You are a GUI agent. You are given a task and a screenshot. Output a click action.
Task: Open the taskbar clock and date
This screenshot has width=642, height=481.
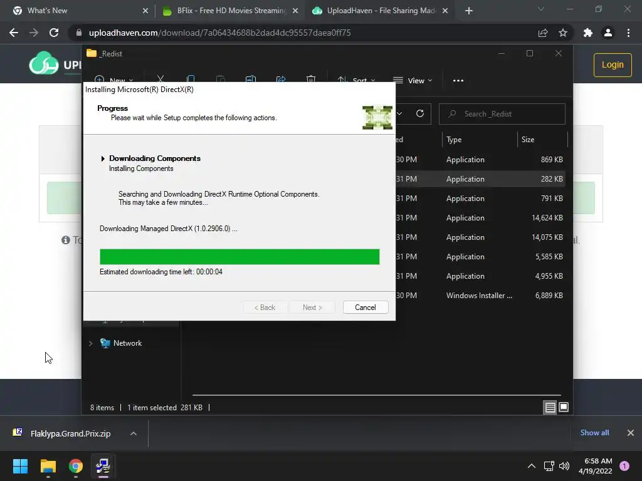(596, 466)
